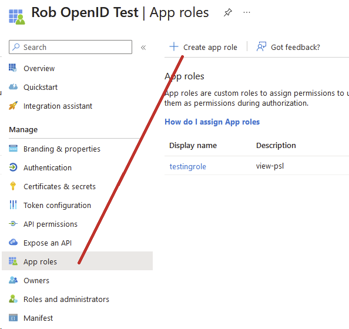Click the Expose an API cloud icon
The width and height of the screenshot is (349, 329).
pos(13,242)
